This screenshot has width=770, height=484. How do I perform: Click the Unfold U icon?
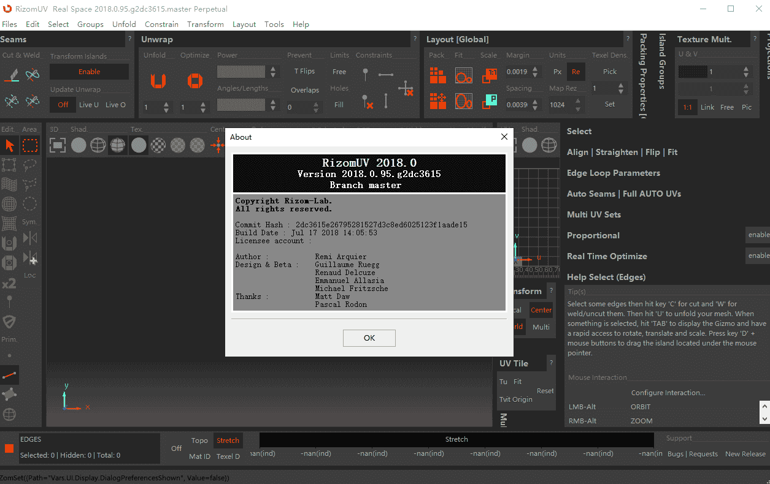click(158, 80)
